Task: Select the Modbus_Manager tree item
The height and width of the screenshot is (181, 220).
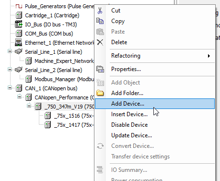Action: coord(65,79)
